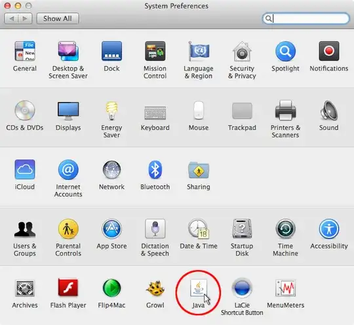This screenshot has width=354, height=325.
Task: Minimize the System Preferences window
Action: pos(18,6)
